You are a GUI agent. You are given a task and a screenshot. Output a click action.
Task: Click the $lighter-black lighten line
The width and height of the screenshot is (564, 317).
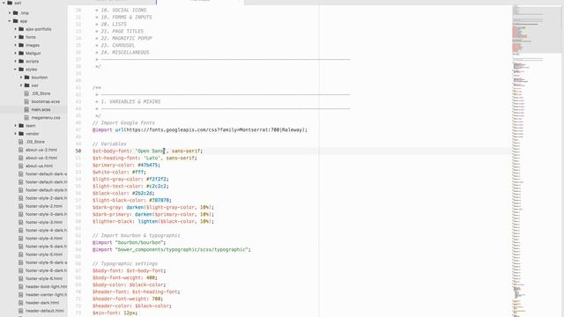[153, 221]
